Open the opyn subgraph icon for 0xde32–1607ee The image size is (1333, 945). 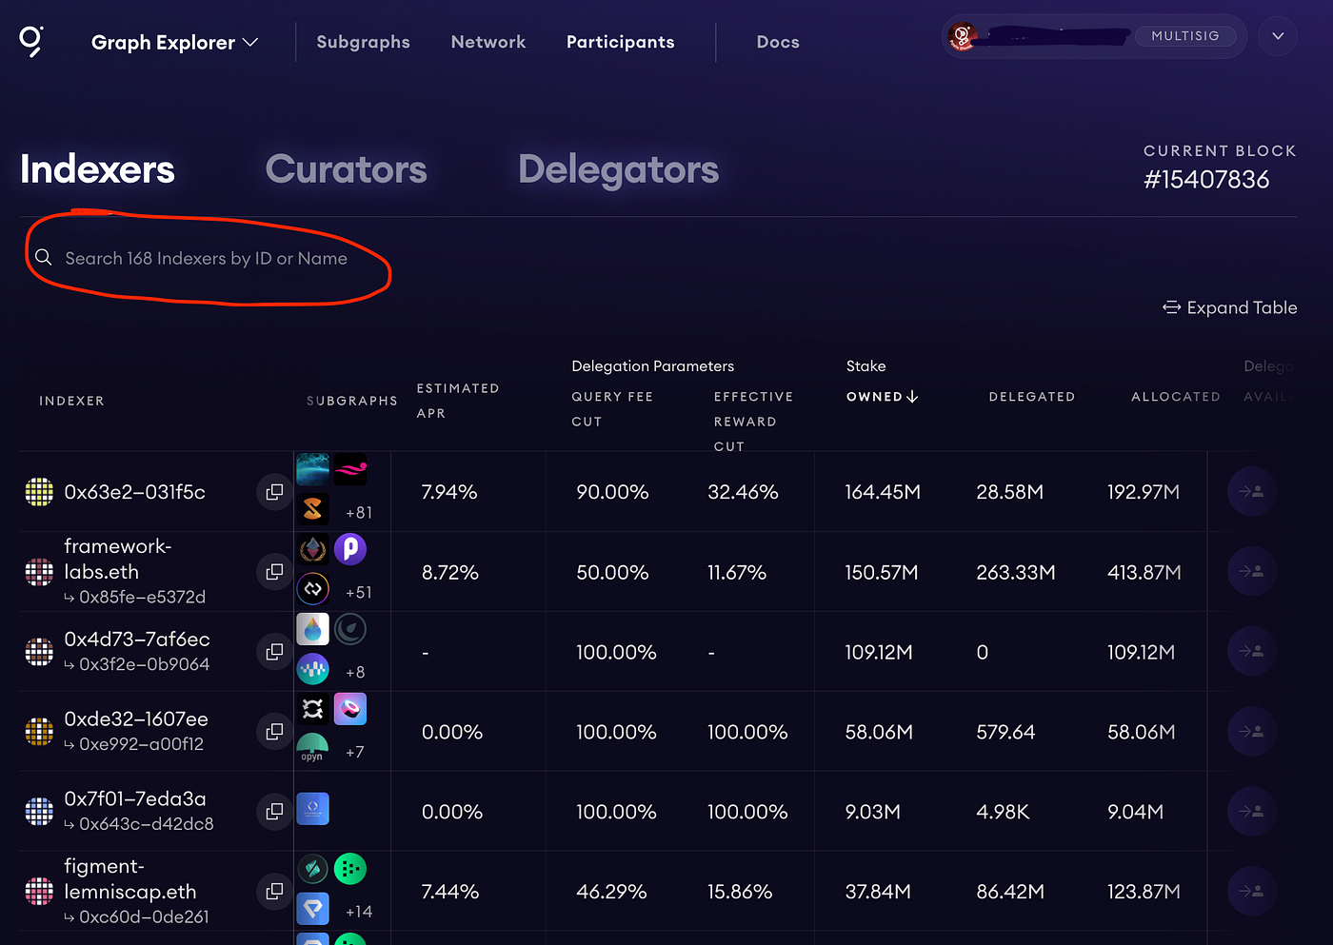(312, 749)
